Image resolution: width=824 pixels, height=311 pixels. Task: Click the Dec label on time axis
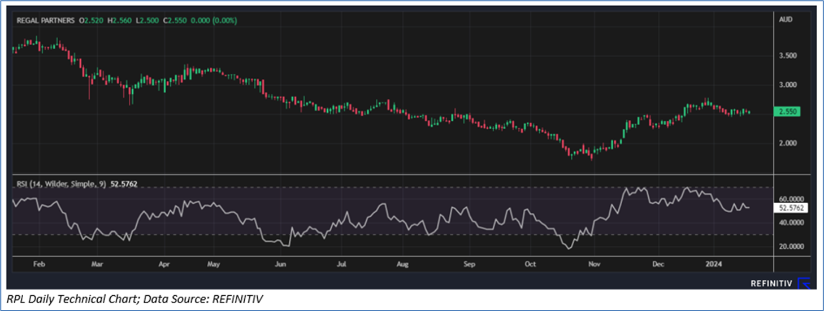(x=657, y=264)
